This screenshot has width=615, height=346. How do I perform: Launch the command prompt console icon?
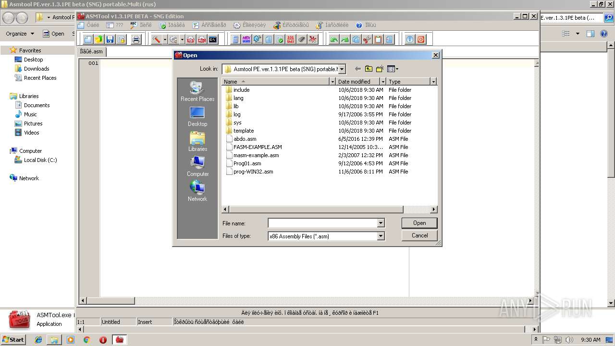coord(213,39)
